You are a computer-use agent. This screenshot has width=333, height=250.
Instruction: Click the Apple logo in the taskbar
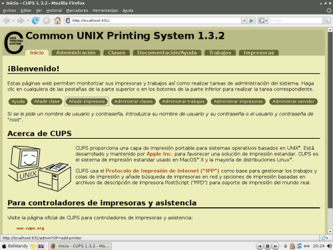(4, 246)
